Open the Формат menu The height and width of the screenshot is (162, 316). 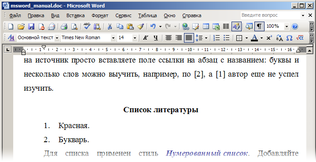[100, 15]
